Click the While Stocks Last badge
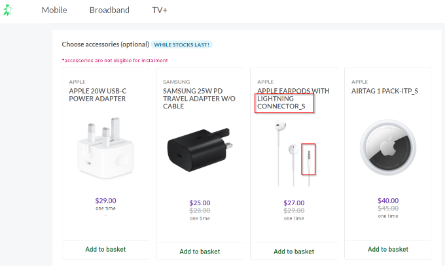 [x=182, y=45]
